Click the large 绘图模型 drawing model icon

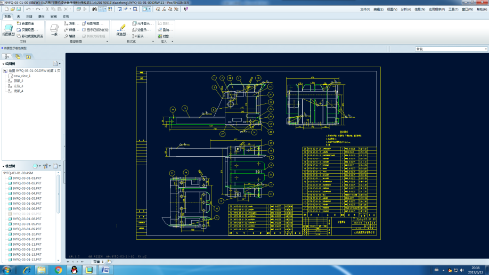(9, 30)
